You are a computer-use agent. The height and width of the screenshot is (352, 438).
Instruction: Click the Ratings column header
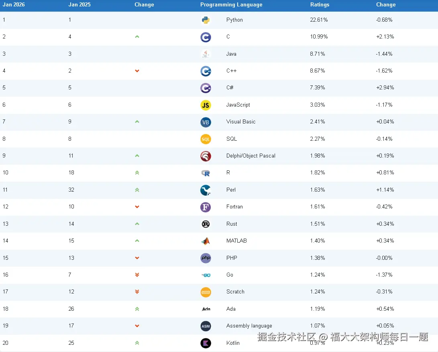pos(320,5)
